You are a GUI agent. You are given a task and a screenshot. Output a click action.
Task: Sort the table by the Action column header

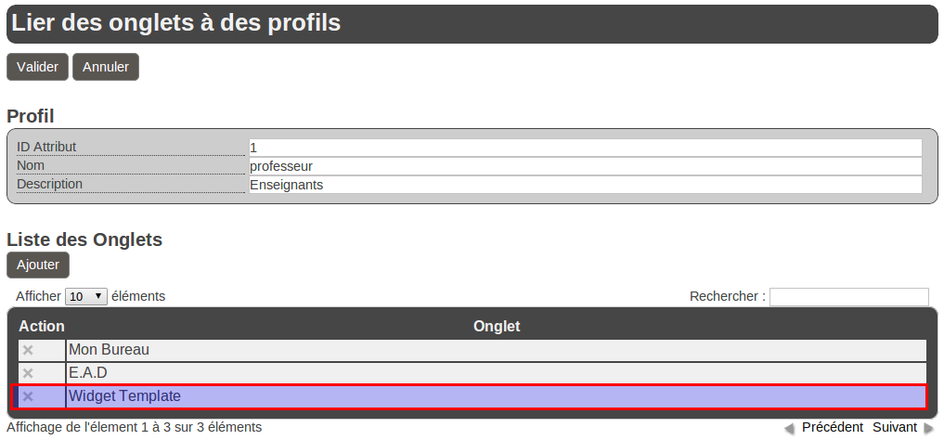(x=42, y=327)
